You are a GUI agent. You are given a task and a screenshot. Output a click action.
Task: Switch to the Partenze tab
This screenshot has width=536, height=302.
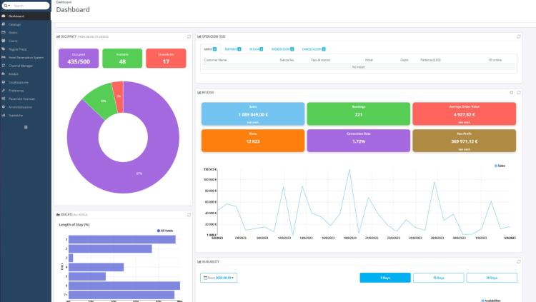(232, 49)
